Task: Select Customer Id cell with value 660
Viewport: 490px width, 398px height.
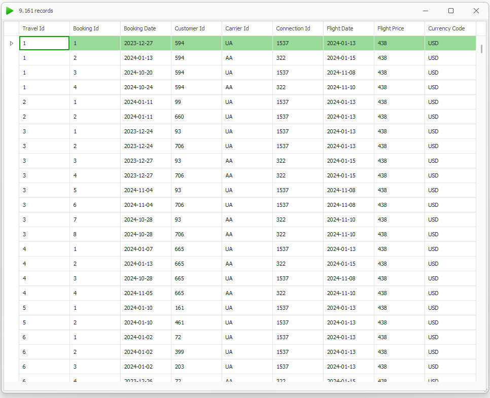Action: coord(196,117)
